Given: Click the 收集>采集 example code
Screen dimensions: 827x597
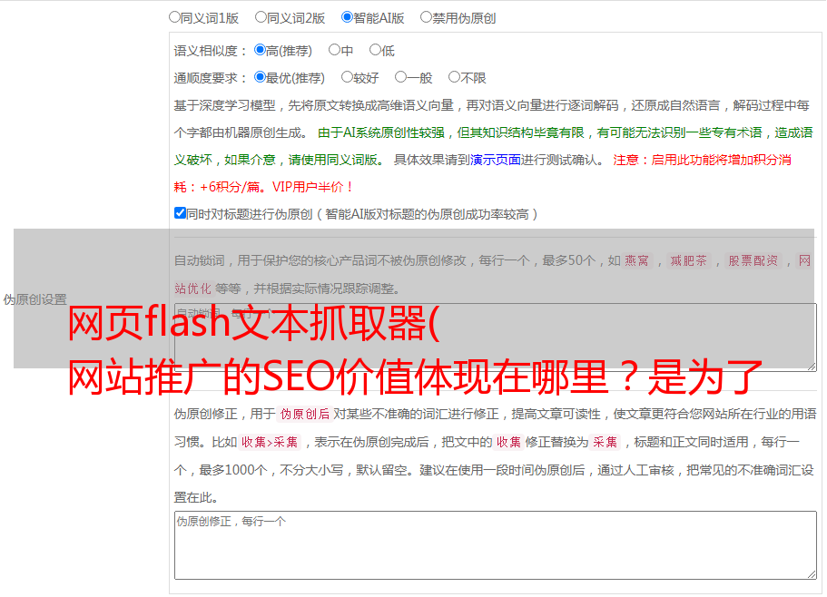Looking at the screenshot, I should [270, 442].
